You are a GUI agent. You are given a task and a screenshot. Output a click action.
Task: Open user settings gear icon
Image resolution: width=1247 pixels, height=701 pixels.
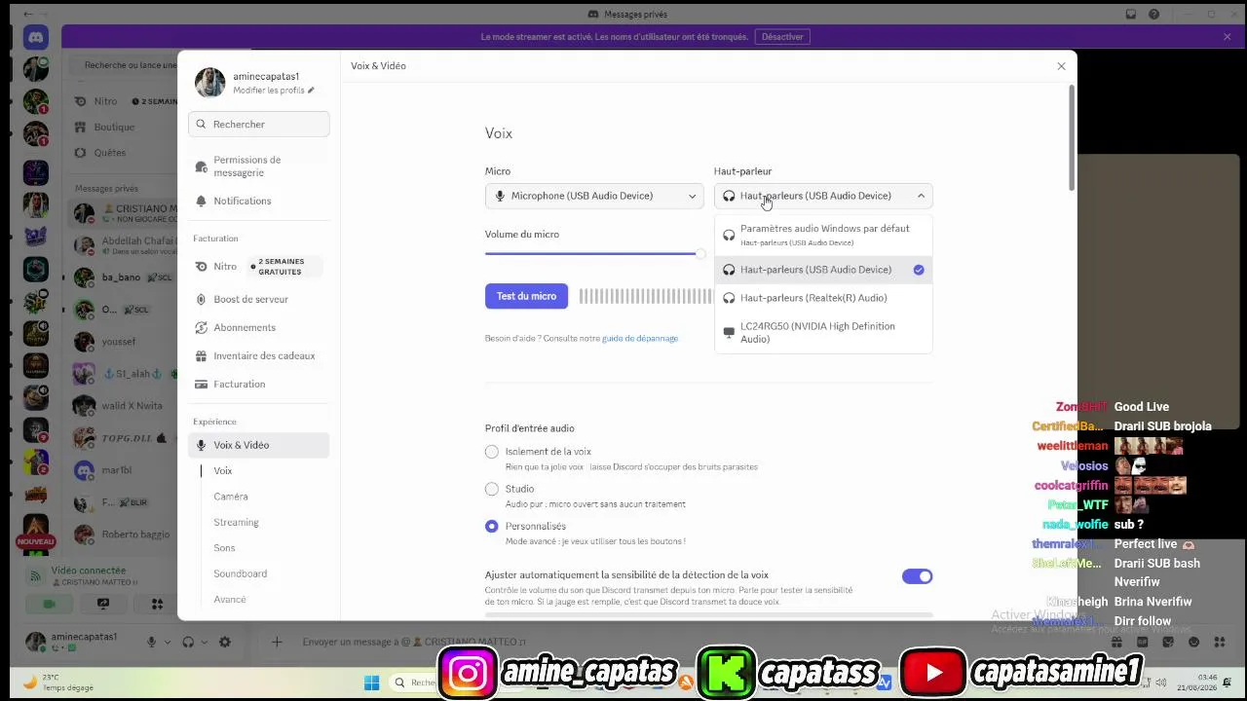coord(225,642)
